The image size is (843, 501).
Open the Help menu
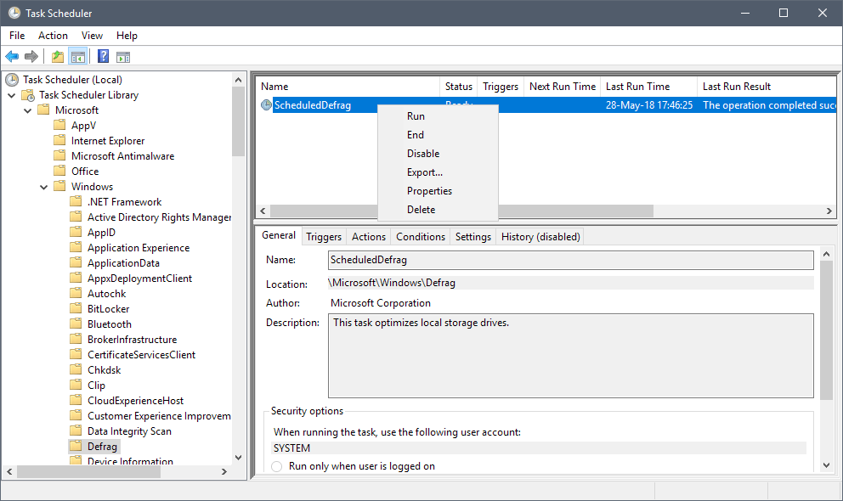127,36
